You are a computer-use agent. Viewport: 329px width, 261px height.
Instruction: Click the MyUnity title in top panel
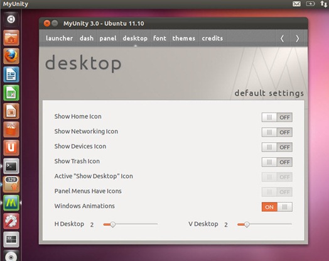click(x=16, y=4)
